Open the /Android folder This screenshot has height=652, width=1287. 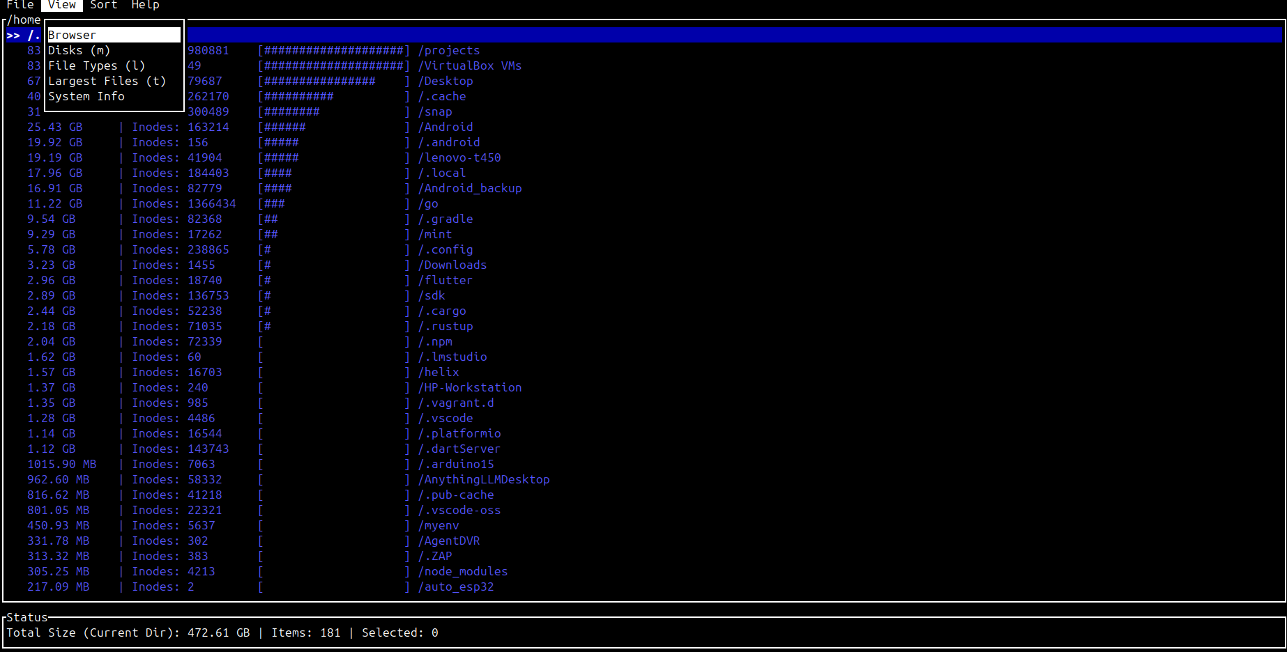click(x=446, y=127)
